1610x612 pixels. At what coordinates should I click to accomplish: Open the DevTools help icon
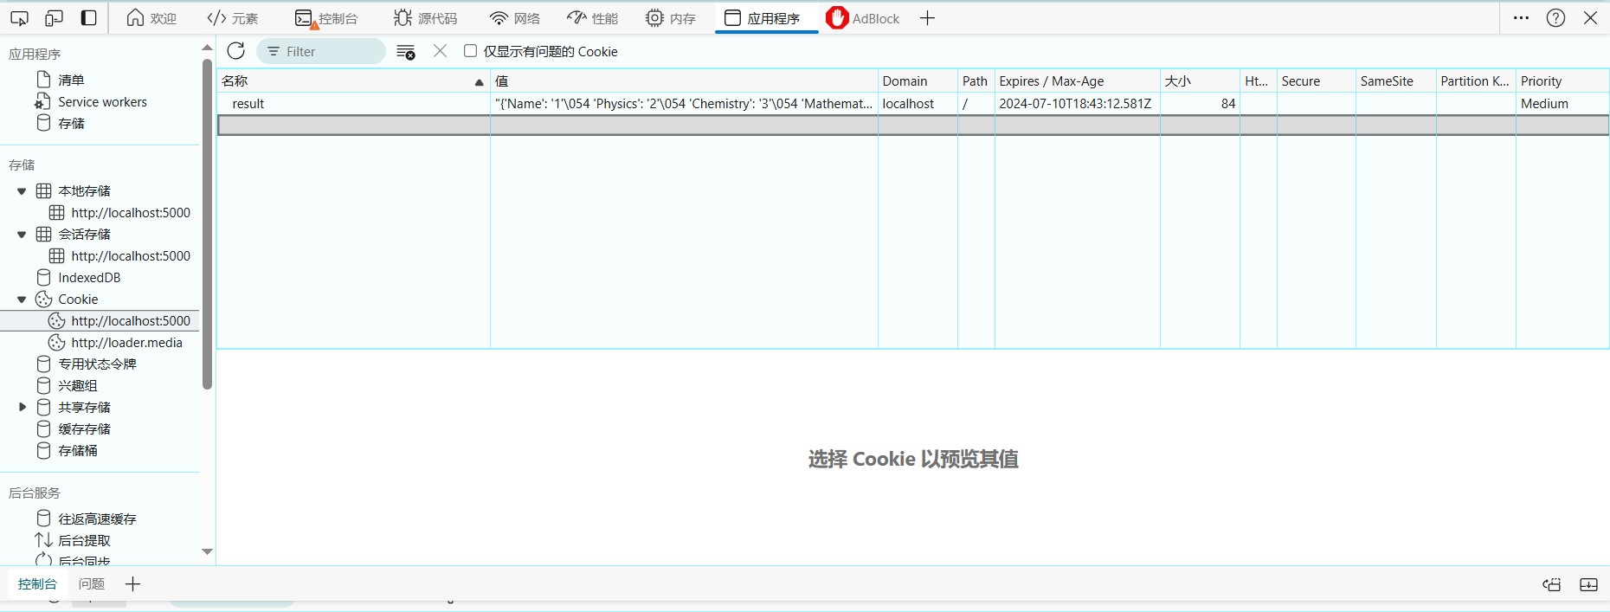pos(1555,18)
